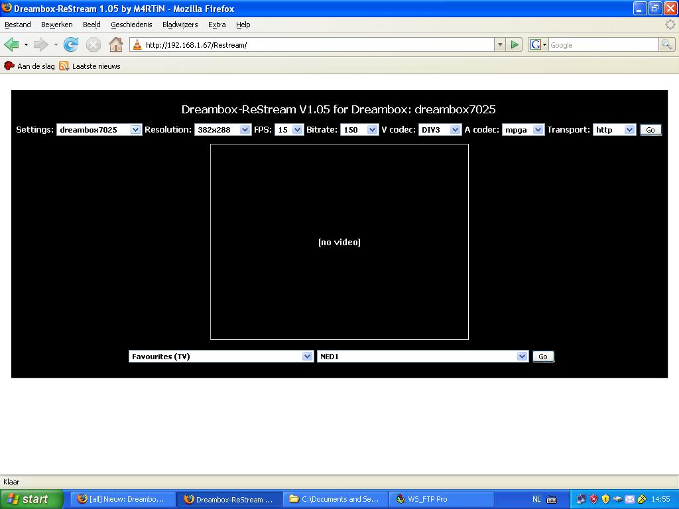The width and height of the screenshot is (679, 509).
Task: Click the Google search input field
Action: point(603,44)
